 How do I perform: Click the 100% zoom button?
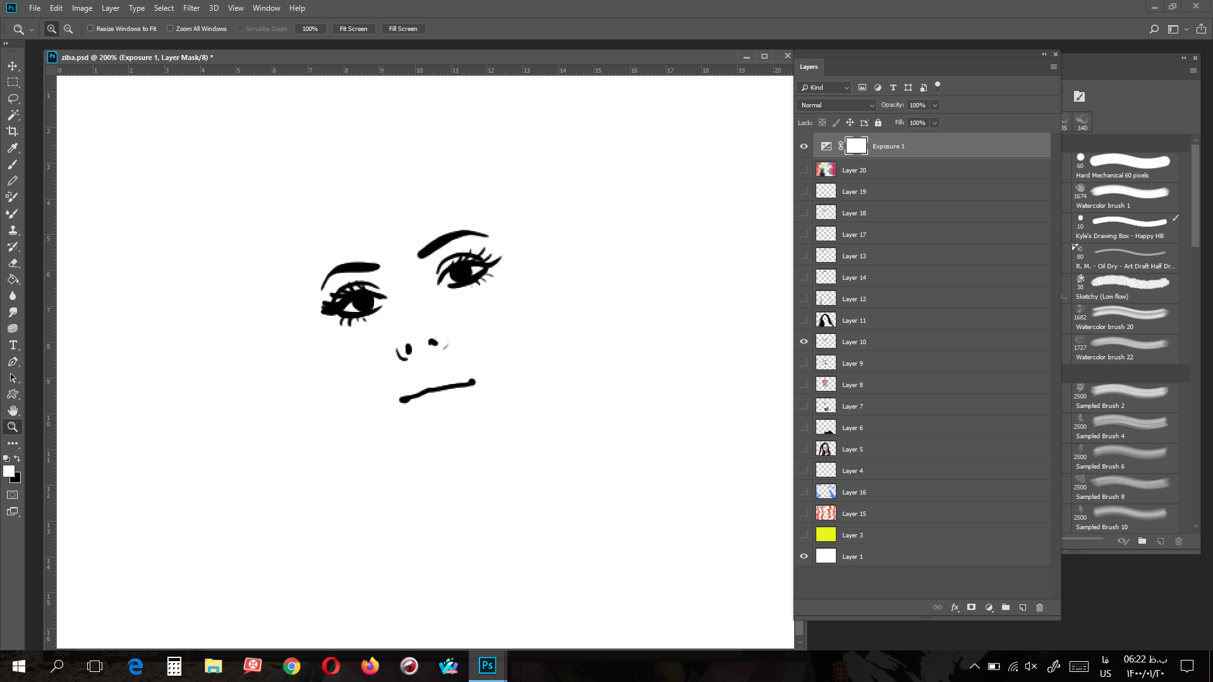pyautogui.click(x=310, y=29)
